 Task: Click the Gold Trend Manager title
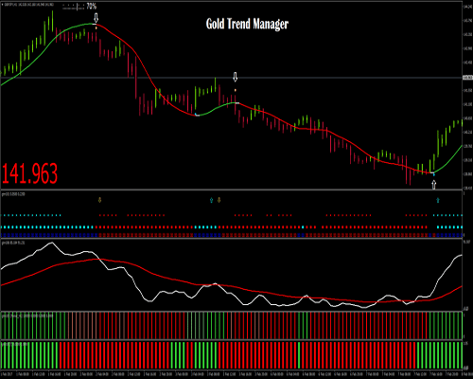[247, 24]
